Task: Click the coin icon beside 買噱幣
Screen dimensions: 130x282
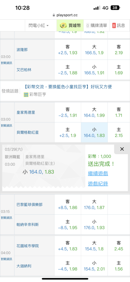Action: (x=62, y=26)
